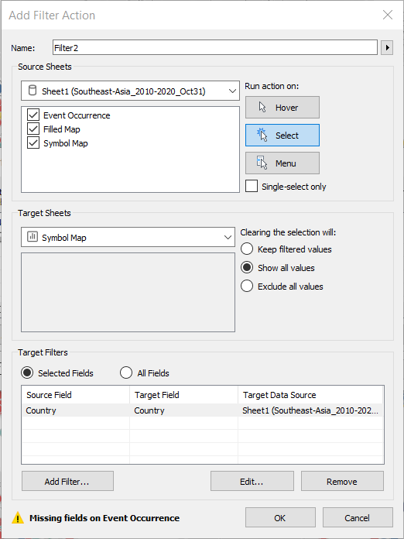Close the Add Filter Action dialog
The height and width of the screenshot is (539, 404).
(388, 15)
